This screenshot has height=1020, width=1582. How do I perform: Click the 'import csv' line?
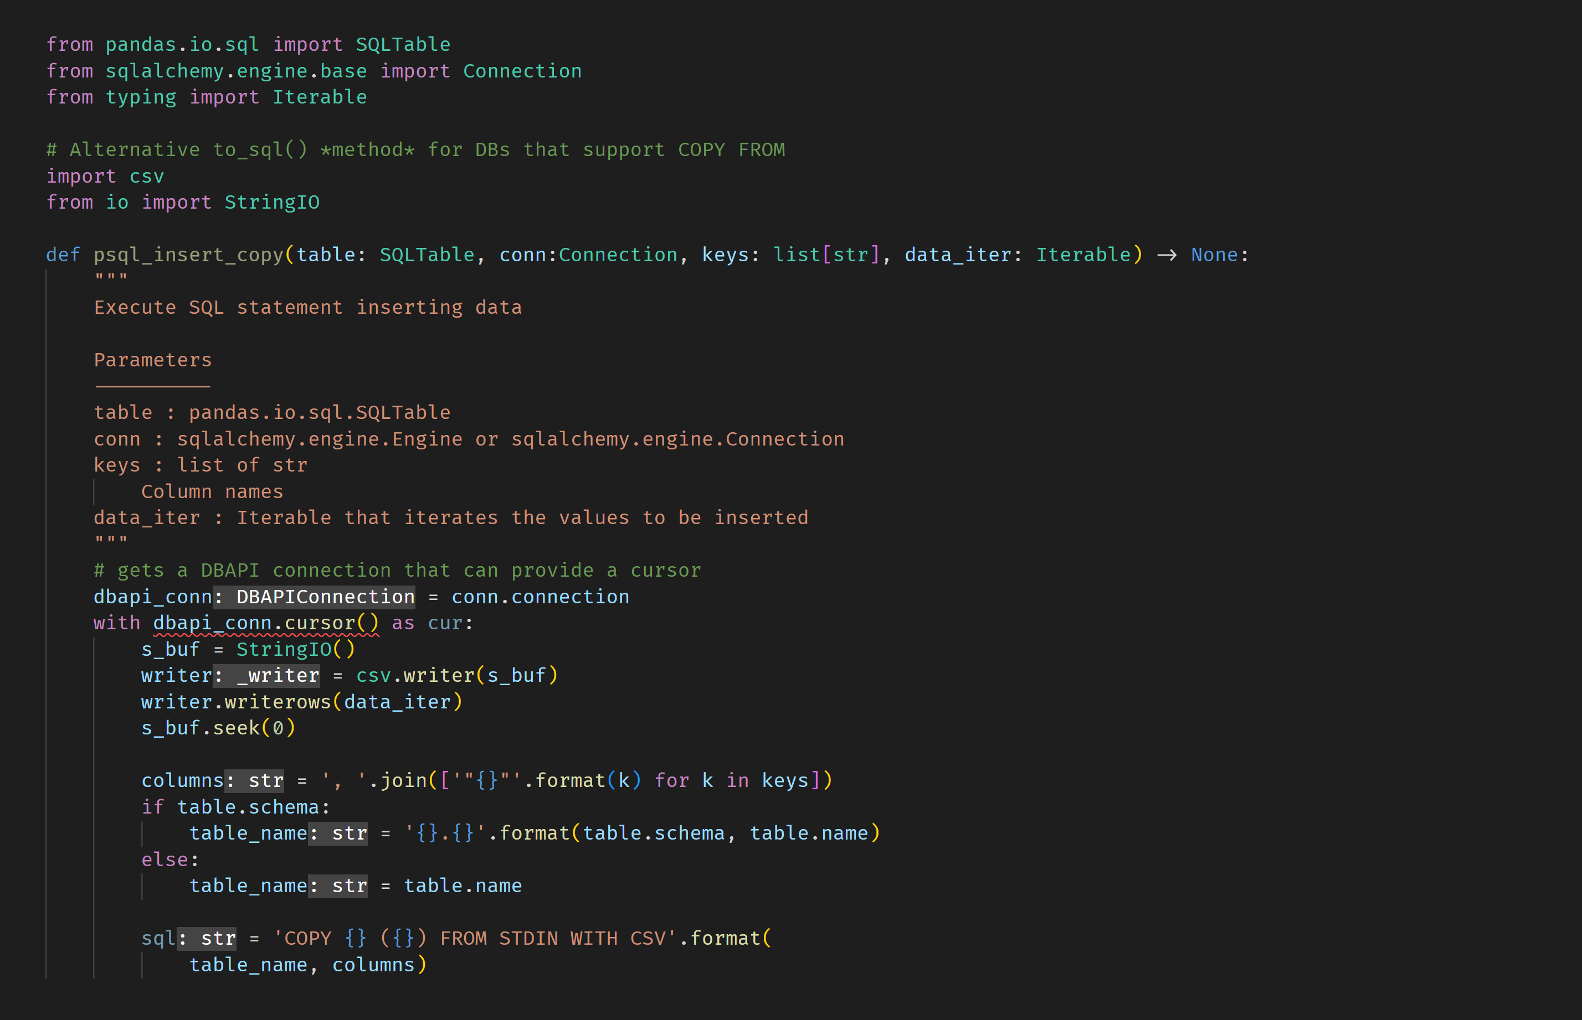pos(105,176)
